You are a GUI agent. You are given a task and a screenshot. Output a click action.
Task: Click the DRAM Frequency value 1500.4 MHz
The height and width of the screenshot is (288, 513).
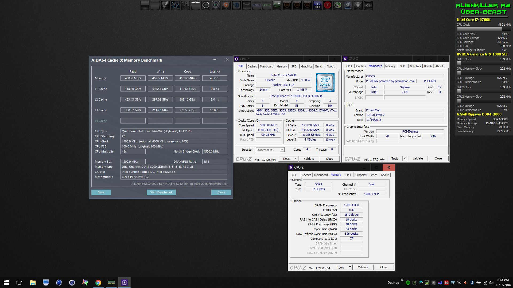[351, 205]
